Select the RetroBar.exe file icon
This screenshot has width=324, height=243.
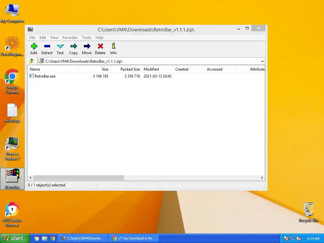32,76
